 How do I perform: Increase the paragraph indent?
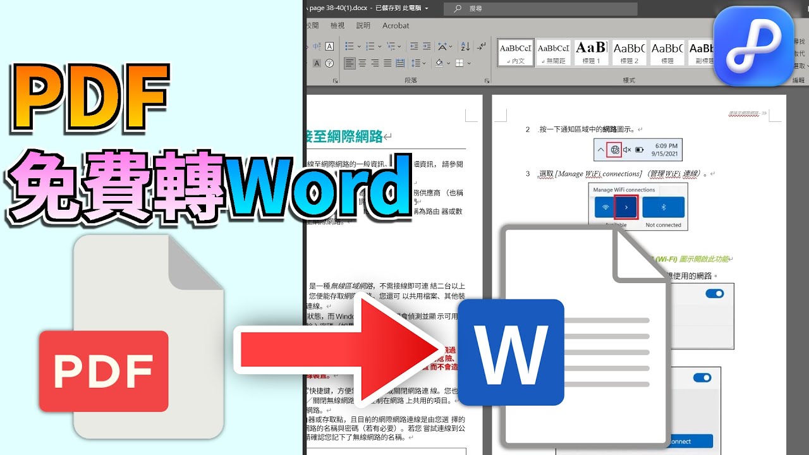[x=427, y=46]
